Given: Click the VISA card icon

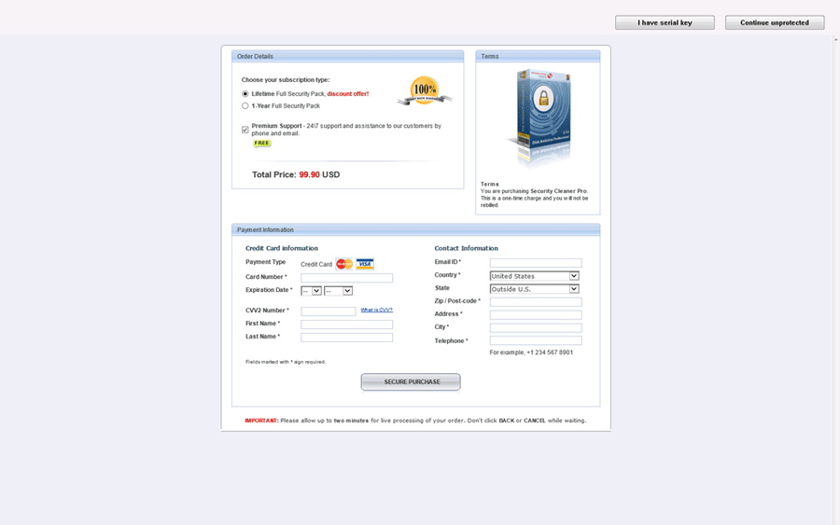Looking at the screenshot, I should coord(365,264).
